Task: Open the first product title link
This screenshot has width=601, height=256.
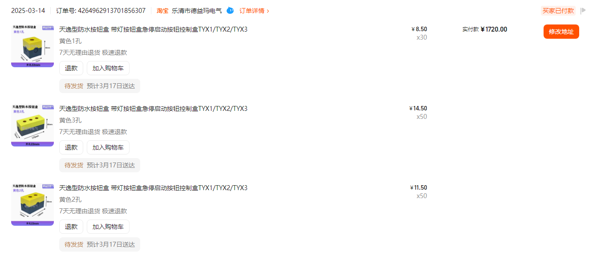Action: (153, 29)
